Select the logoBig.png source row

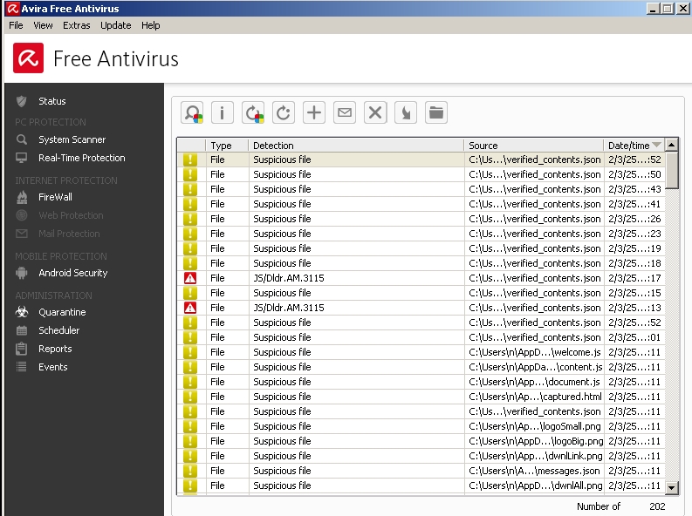[421, 441]
